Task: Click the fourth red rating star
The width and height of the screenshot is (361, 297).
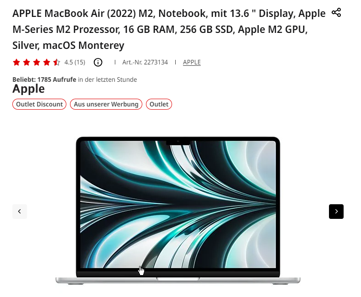Action: click(47, 62)
